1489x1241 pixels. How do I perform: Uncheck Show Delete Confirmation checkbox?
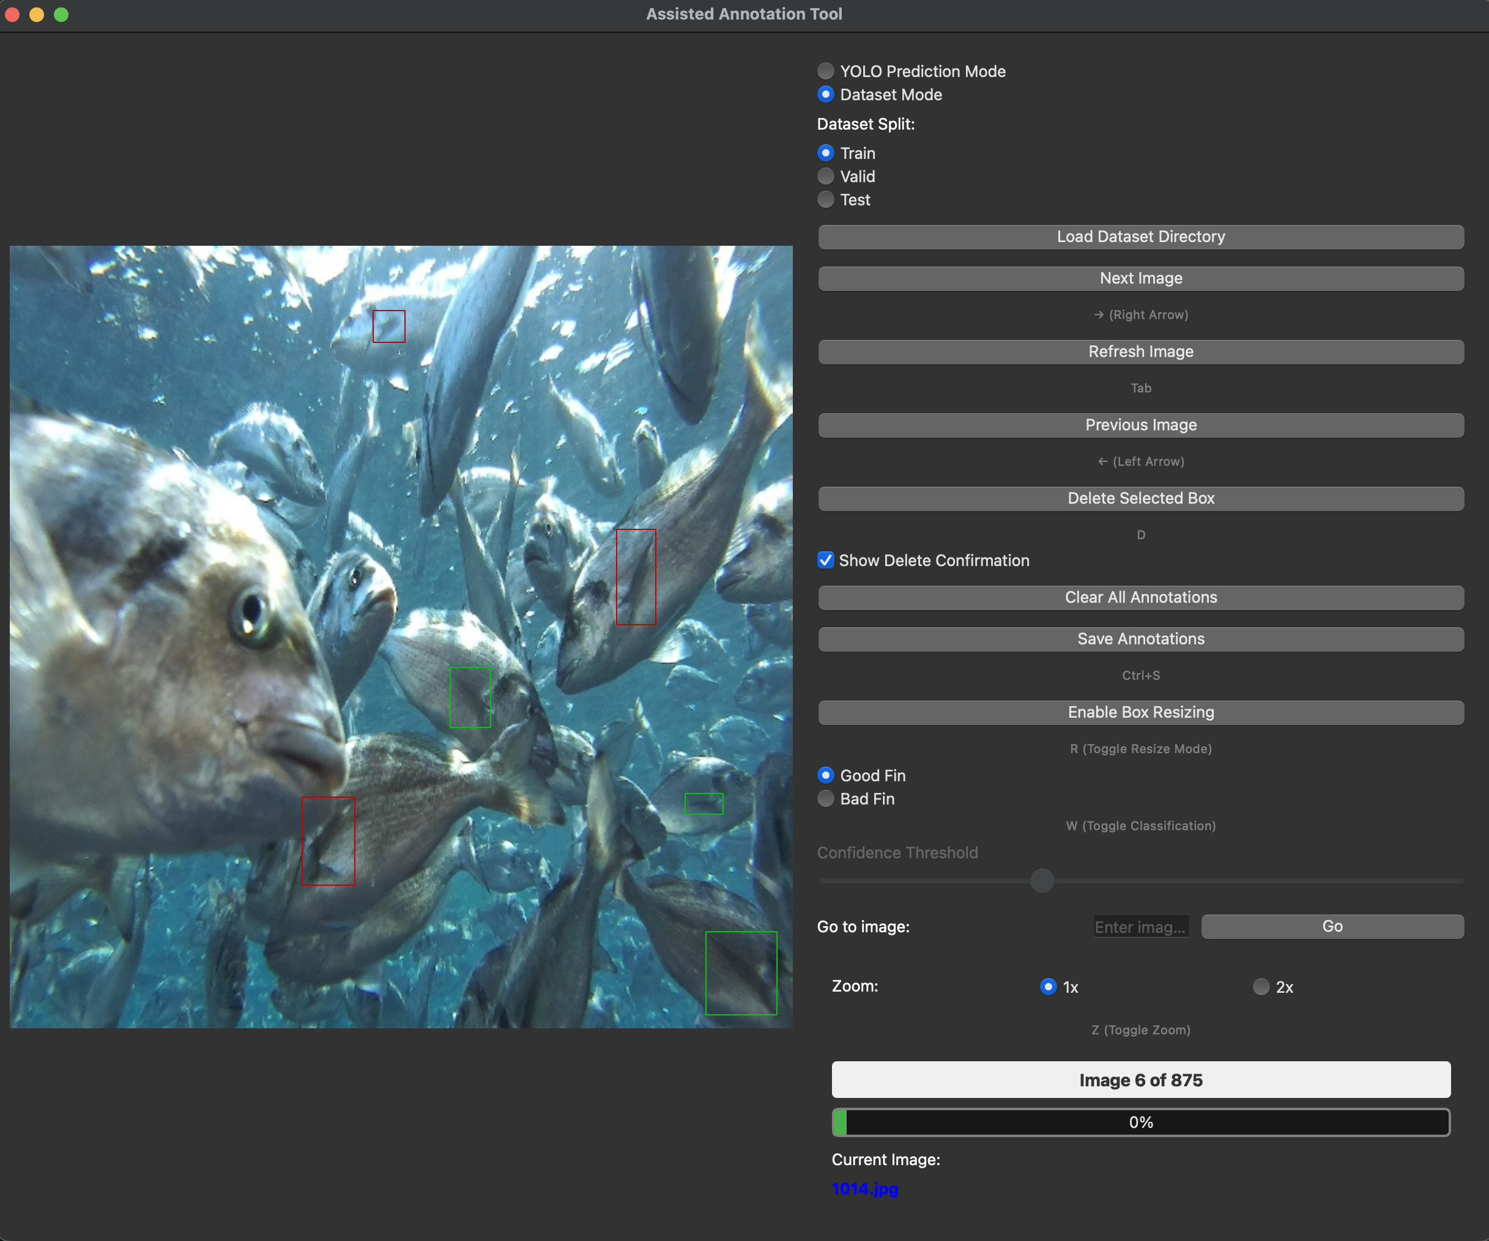pyautogui.click(x=825, y=560)
